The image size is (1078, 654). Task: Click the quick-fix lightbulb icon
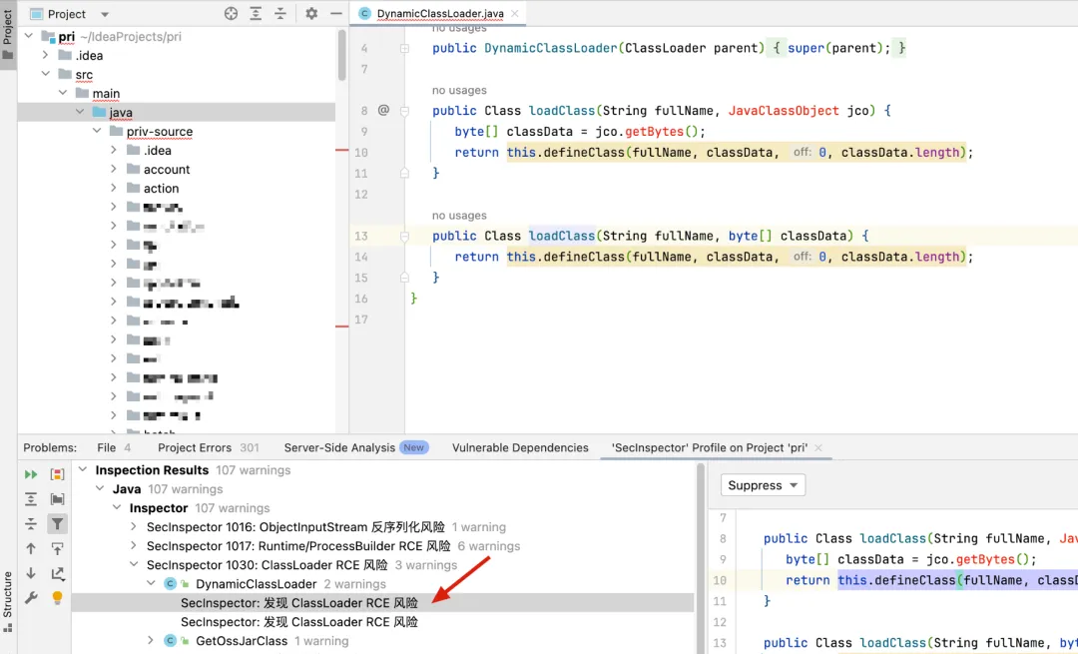click(x=57, y=598)
